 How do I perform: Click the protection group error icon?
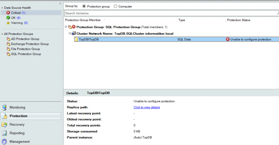pyautogui.click(x=74, y=27)
